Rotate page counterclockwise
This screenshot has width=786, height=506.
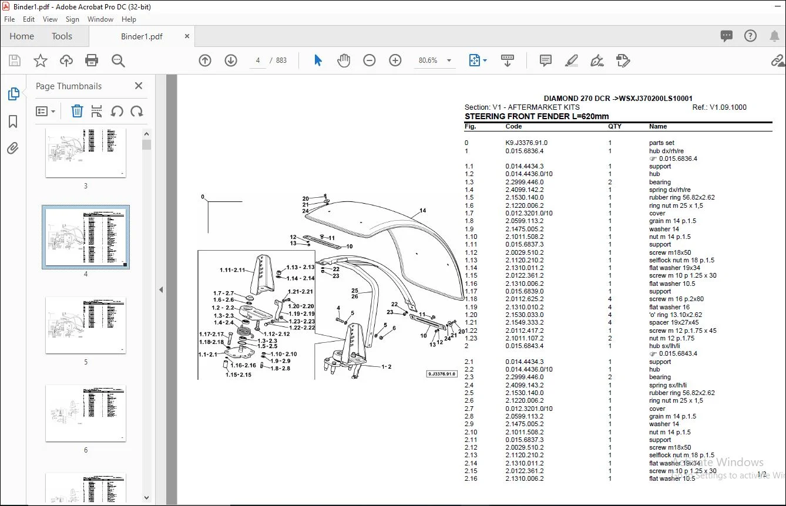[117, 111]
